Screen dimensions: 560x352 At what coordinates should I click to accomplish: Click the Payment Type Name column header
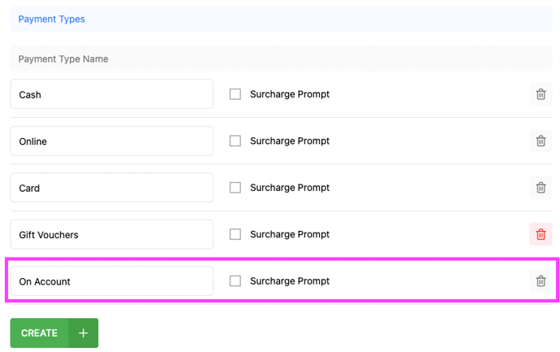63,59
